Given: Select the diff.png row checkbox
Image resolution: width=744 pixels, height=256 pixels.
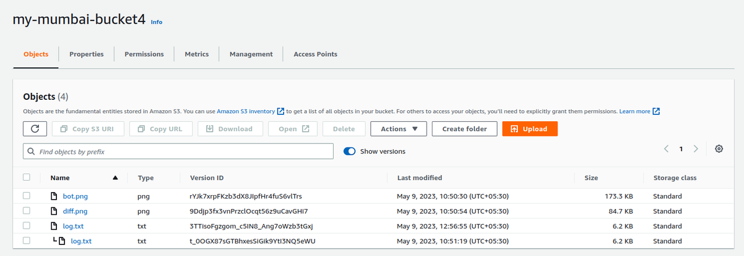Looking at the screenshot, I should tap(26, 211).
